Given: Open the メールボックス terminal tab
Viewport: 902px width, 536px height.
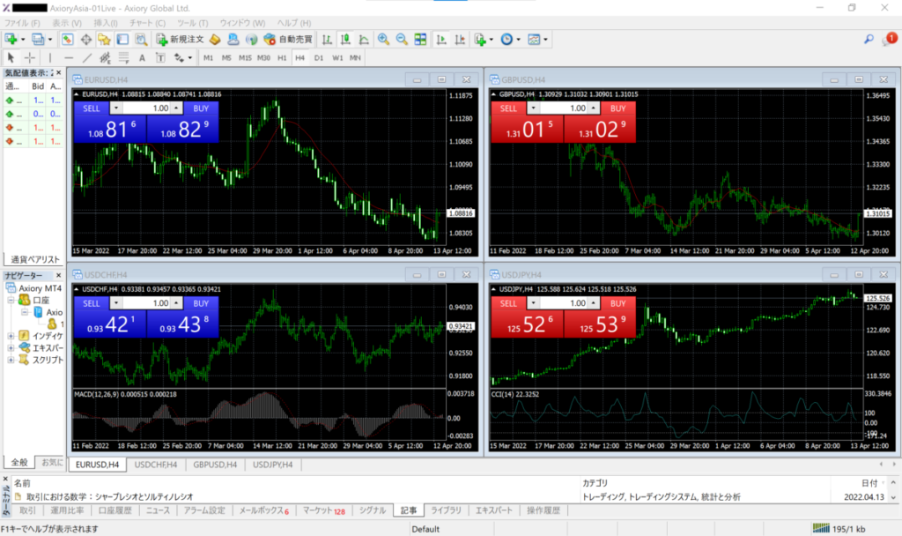Looking at the screenshot, I should click(263, 510).
